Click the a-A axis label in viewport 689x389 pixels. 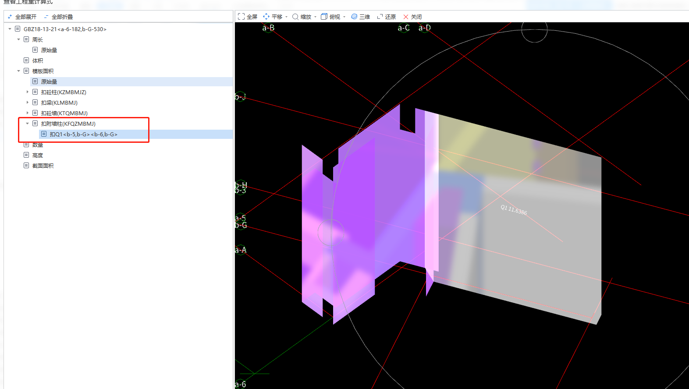(x=241, y=250)
